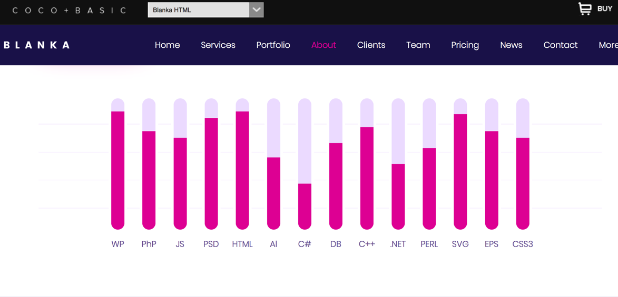Image resolution: width=618 pixels, height=297 pixels.
Task: Click the .NET skill bar
Action: (398, 164)
